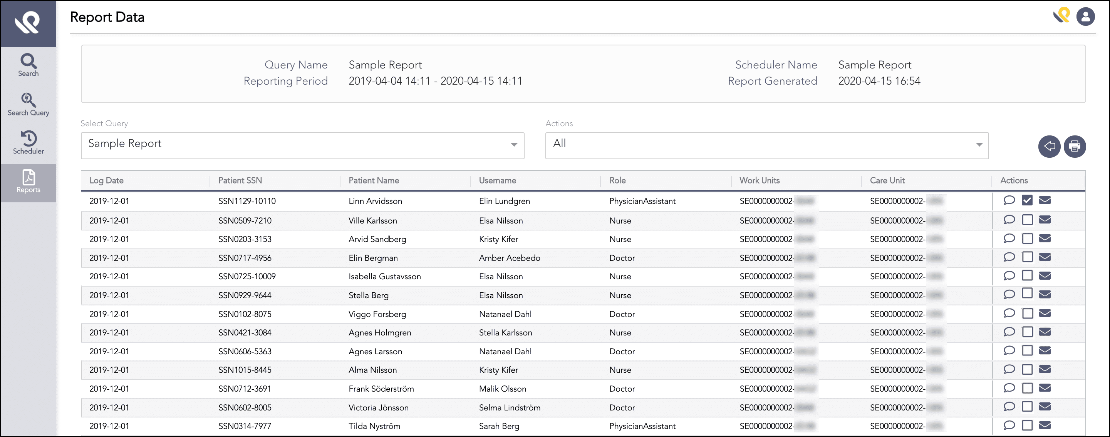Screen dimensions: 1110x437
Task: Select the Reports sidebar icon
Action: [x=28, y=183]
